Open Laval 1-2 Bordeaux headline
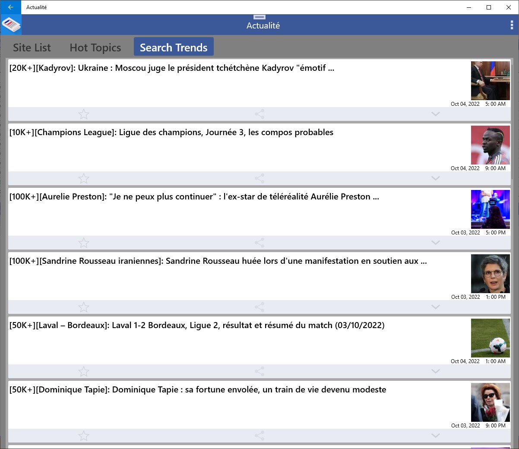This screenshot has width=519, height=449. [x=197, y=325]
